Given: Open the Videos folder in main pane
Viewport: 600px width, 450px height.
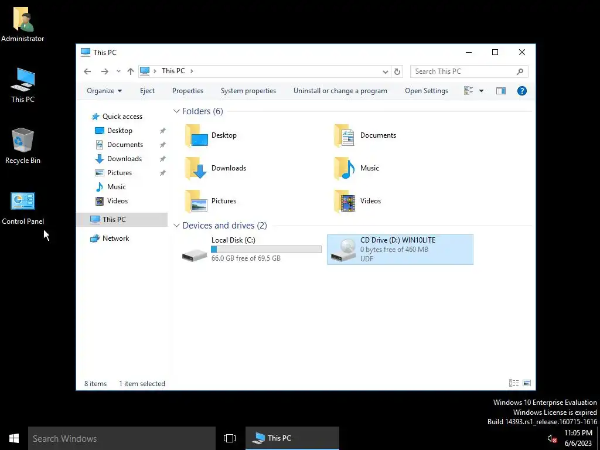Looking at the screenshot, I should coord(357,201).
